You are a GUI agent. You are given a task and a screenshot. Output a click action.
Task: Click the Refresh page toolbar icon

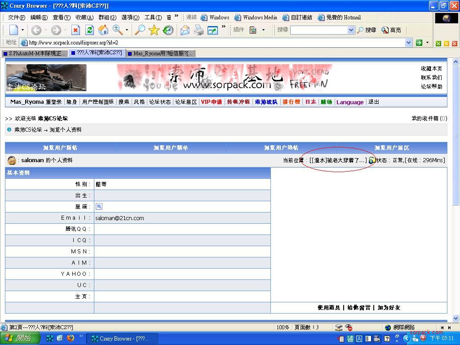click(89, 30)
